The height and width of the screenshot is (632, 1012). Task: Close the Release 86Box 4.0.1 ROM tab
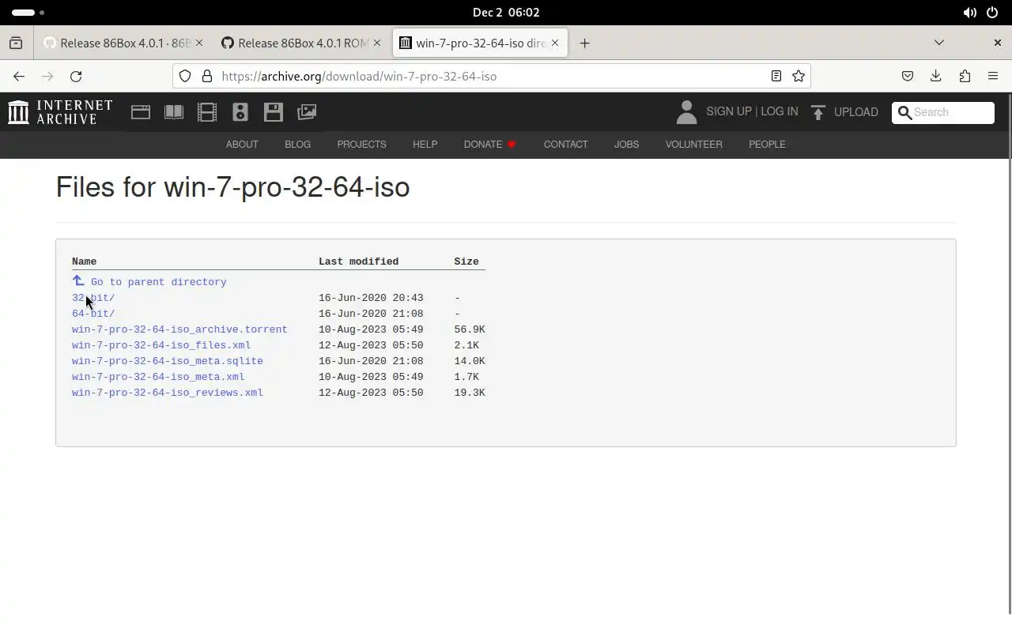pyautogui.click(x=377, y=43)
